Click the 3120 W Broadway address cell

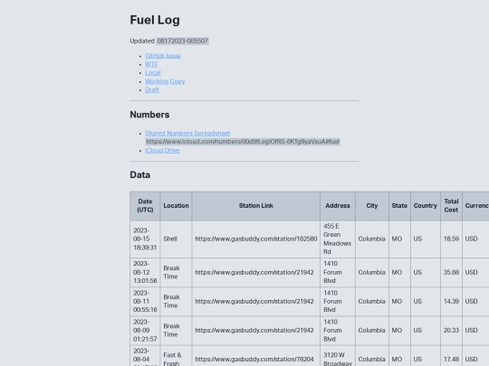(338, 356)
